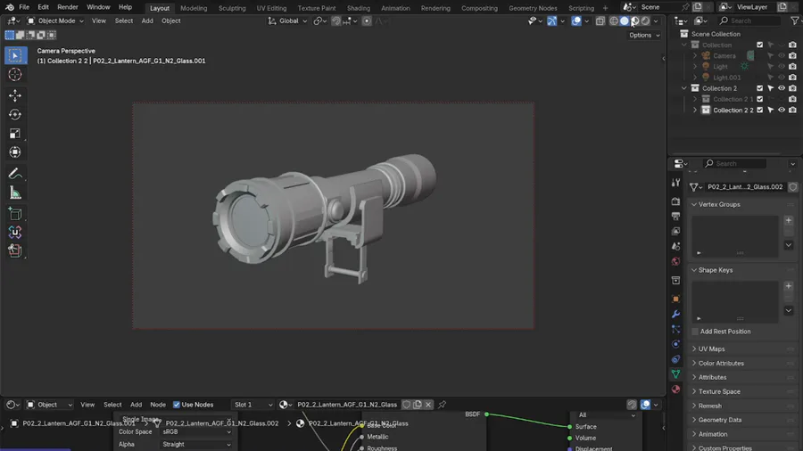The height and width of the screenshot is (451, 803).
Task: Add a new shape key
Action: (789, 286)
